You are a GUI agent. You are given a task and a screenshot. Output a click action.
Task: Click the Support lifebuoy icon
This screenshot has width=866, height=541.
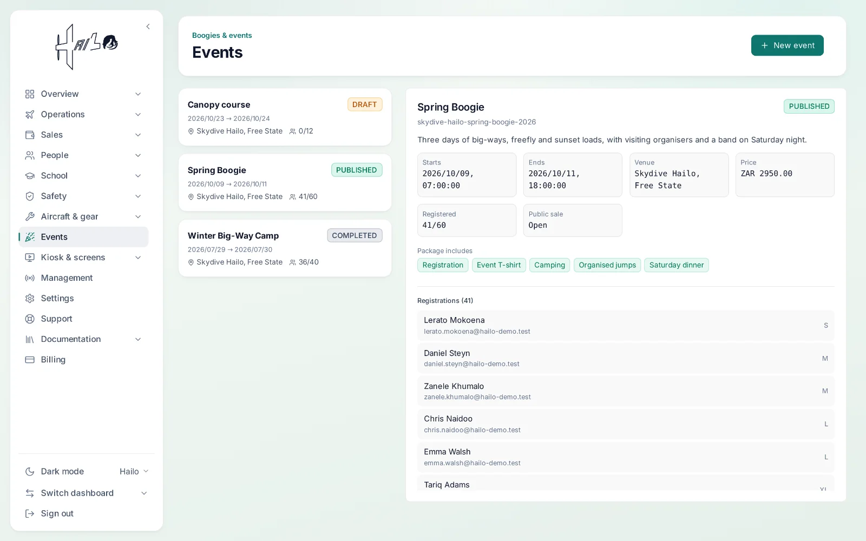coord(30,319)
